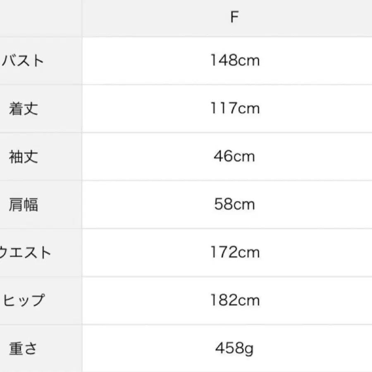Click the line separating 172cm and 182cm

pyautogui.click(x=235, y=277)
